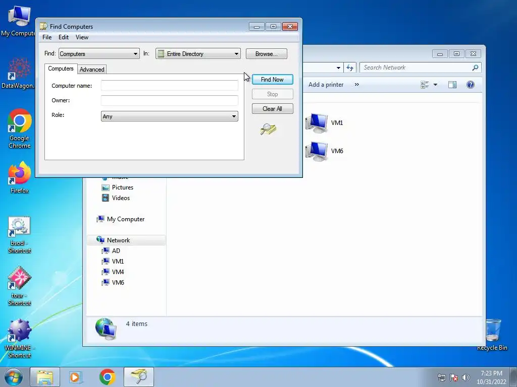Open Windows Explorer from the taskbar
The image size is (517, 387).
[45, 377]
